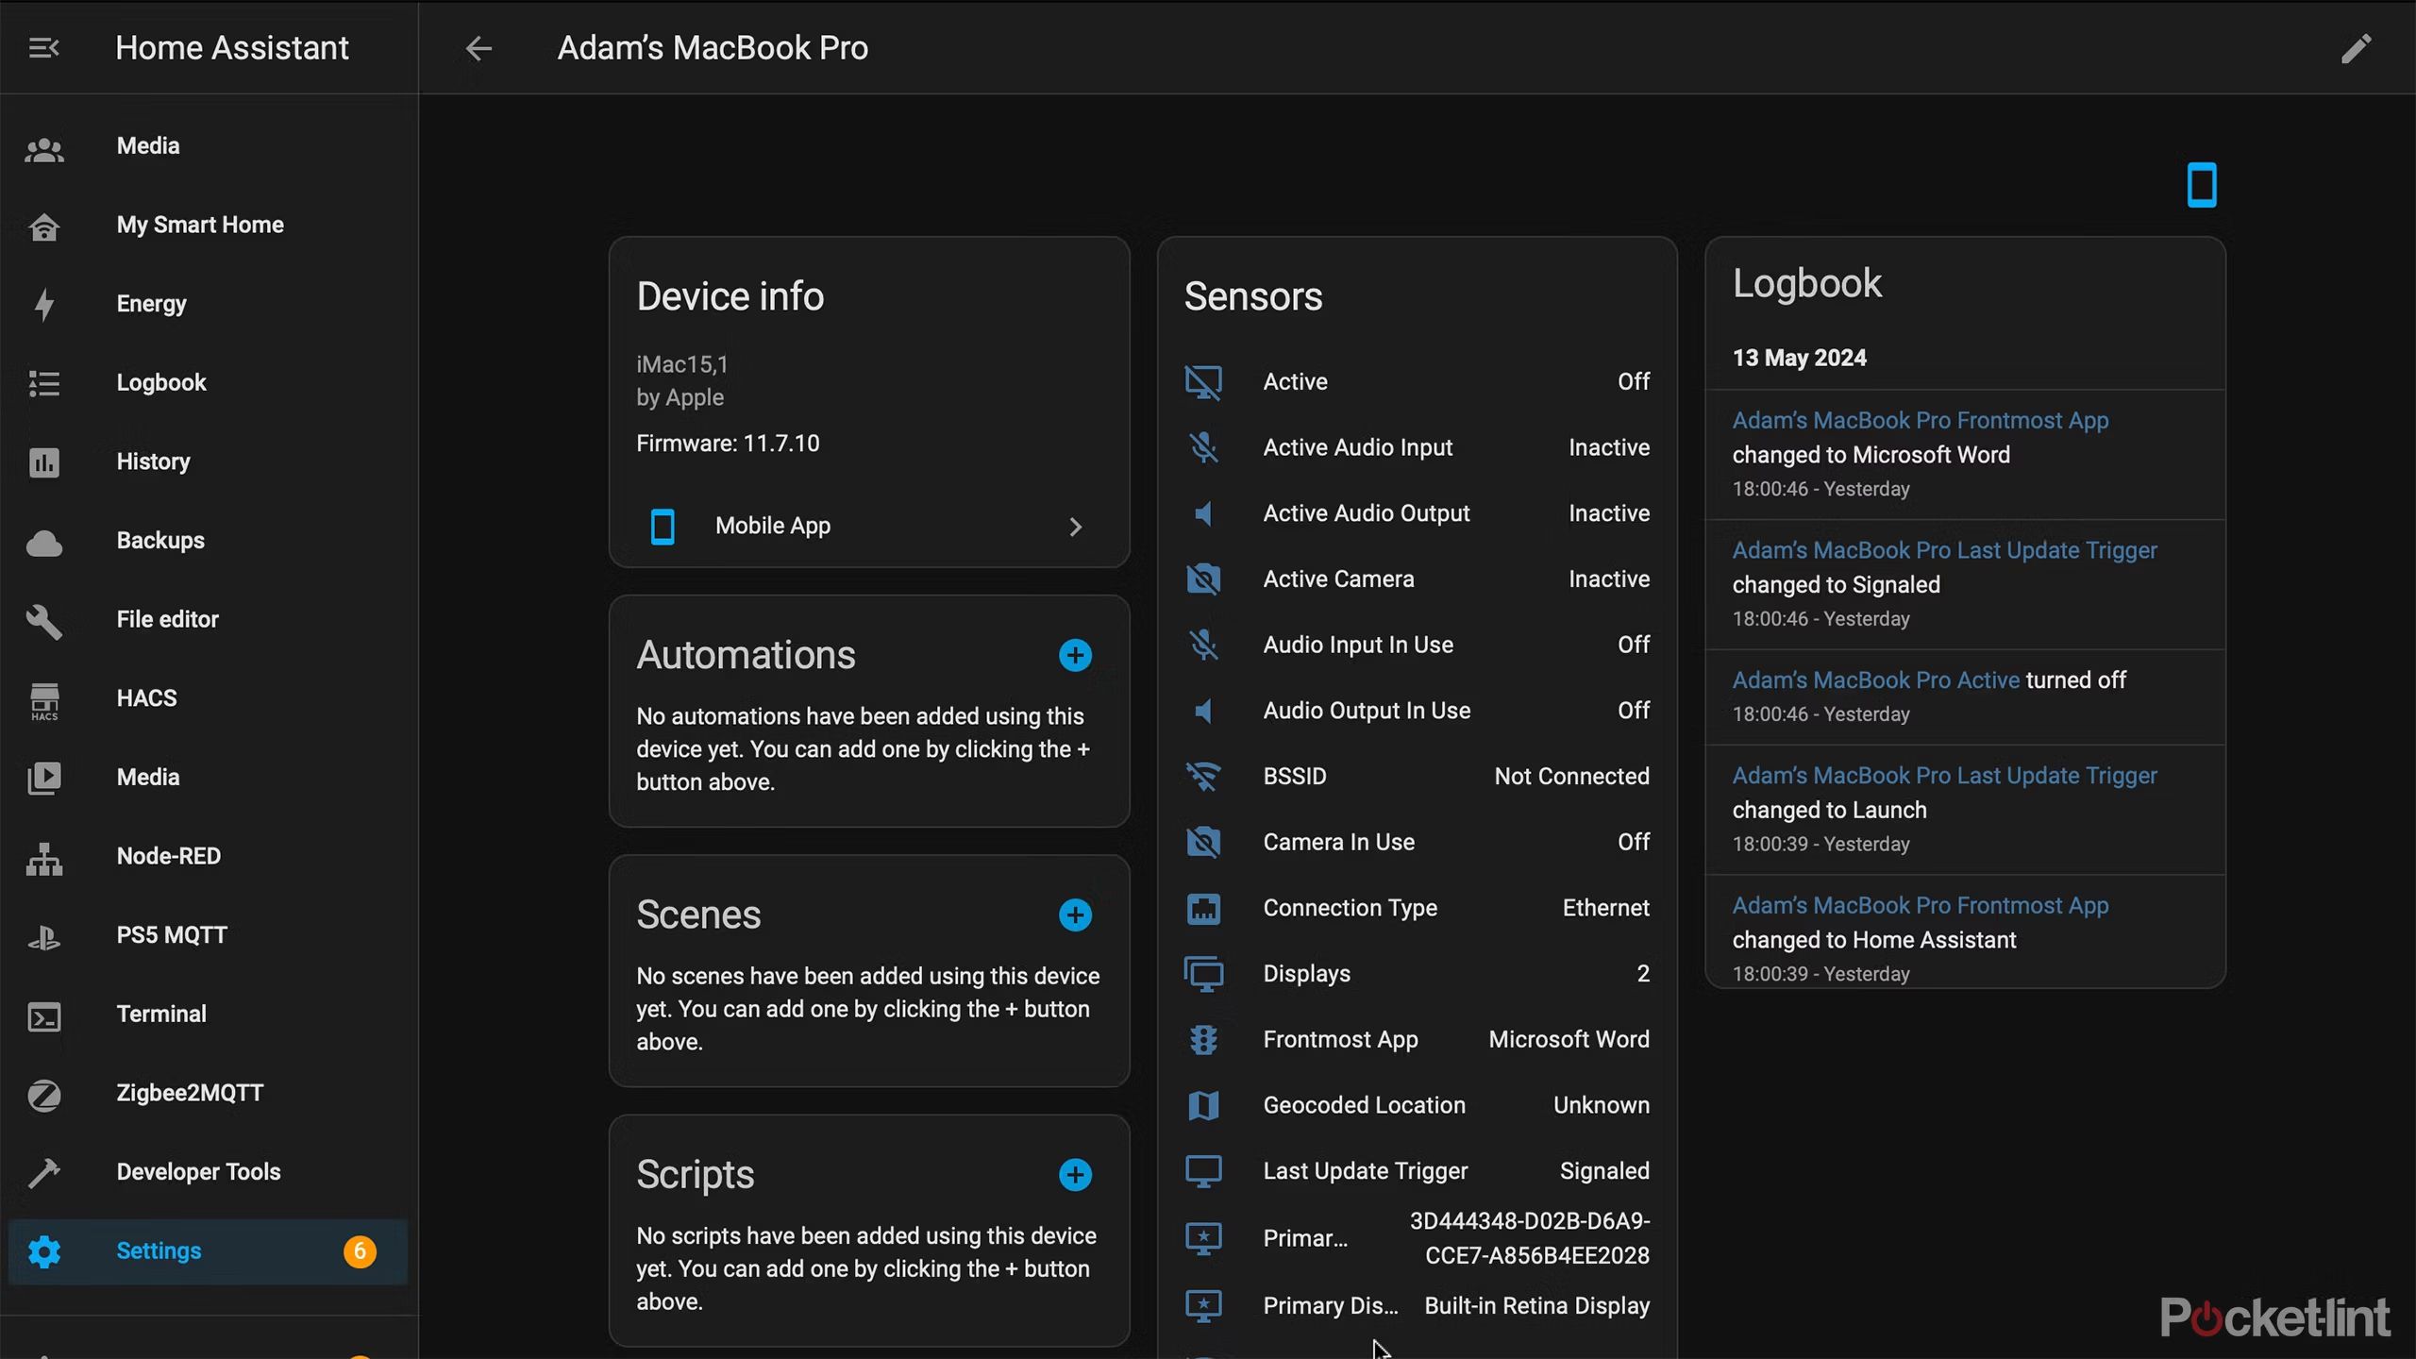
Task: Click the Camera In Use camera-off icon
Action: [x=1203, y=843]
